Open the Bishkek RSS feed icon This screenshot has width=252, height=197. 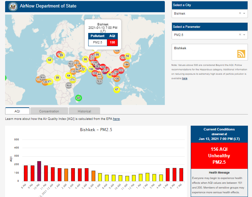pyautogui.click(x=241, y=54)
